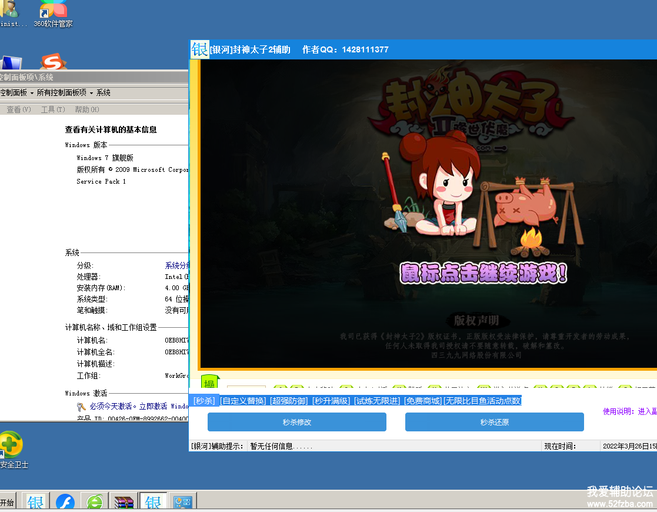This screenshot has height=512, width=657.
Task: Click the 银 logo icon in the helper title bar
Action: point(199,49)
